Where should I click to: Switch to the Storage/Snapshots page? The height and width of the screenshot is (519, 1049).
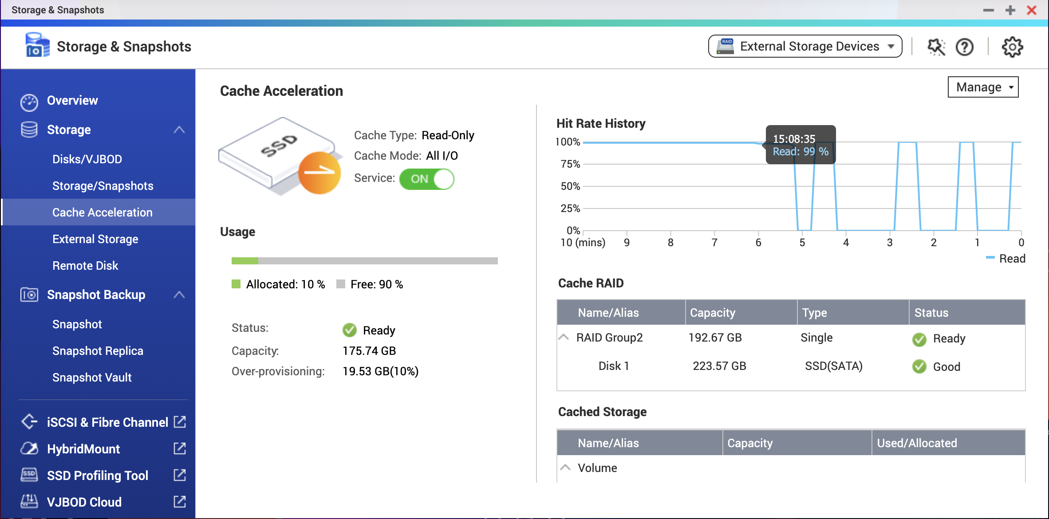point(103,185)
